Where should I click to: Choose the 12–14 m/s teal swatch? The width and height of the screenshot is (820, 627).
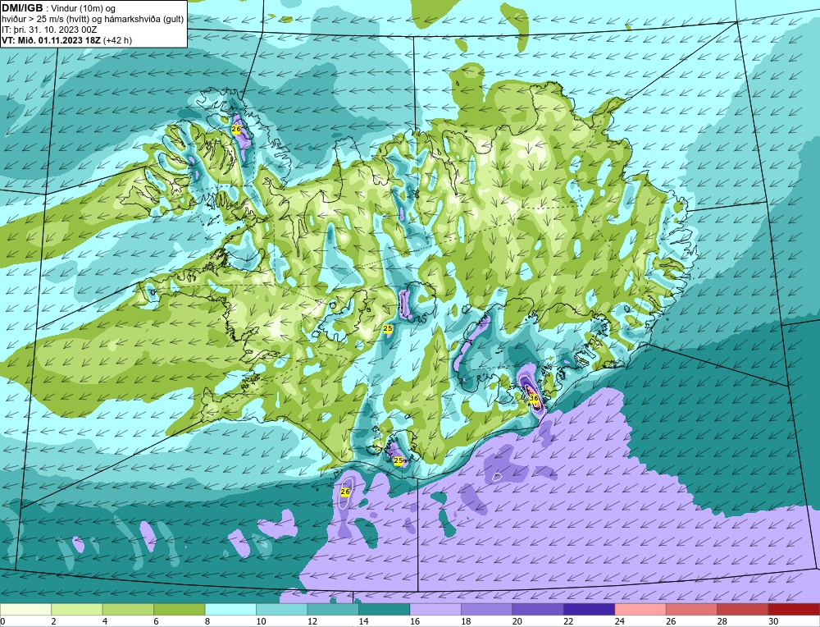tap(333, 609)
